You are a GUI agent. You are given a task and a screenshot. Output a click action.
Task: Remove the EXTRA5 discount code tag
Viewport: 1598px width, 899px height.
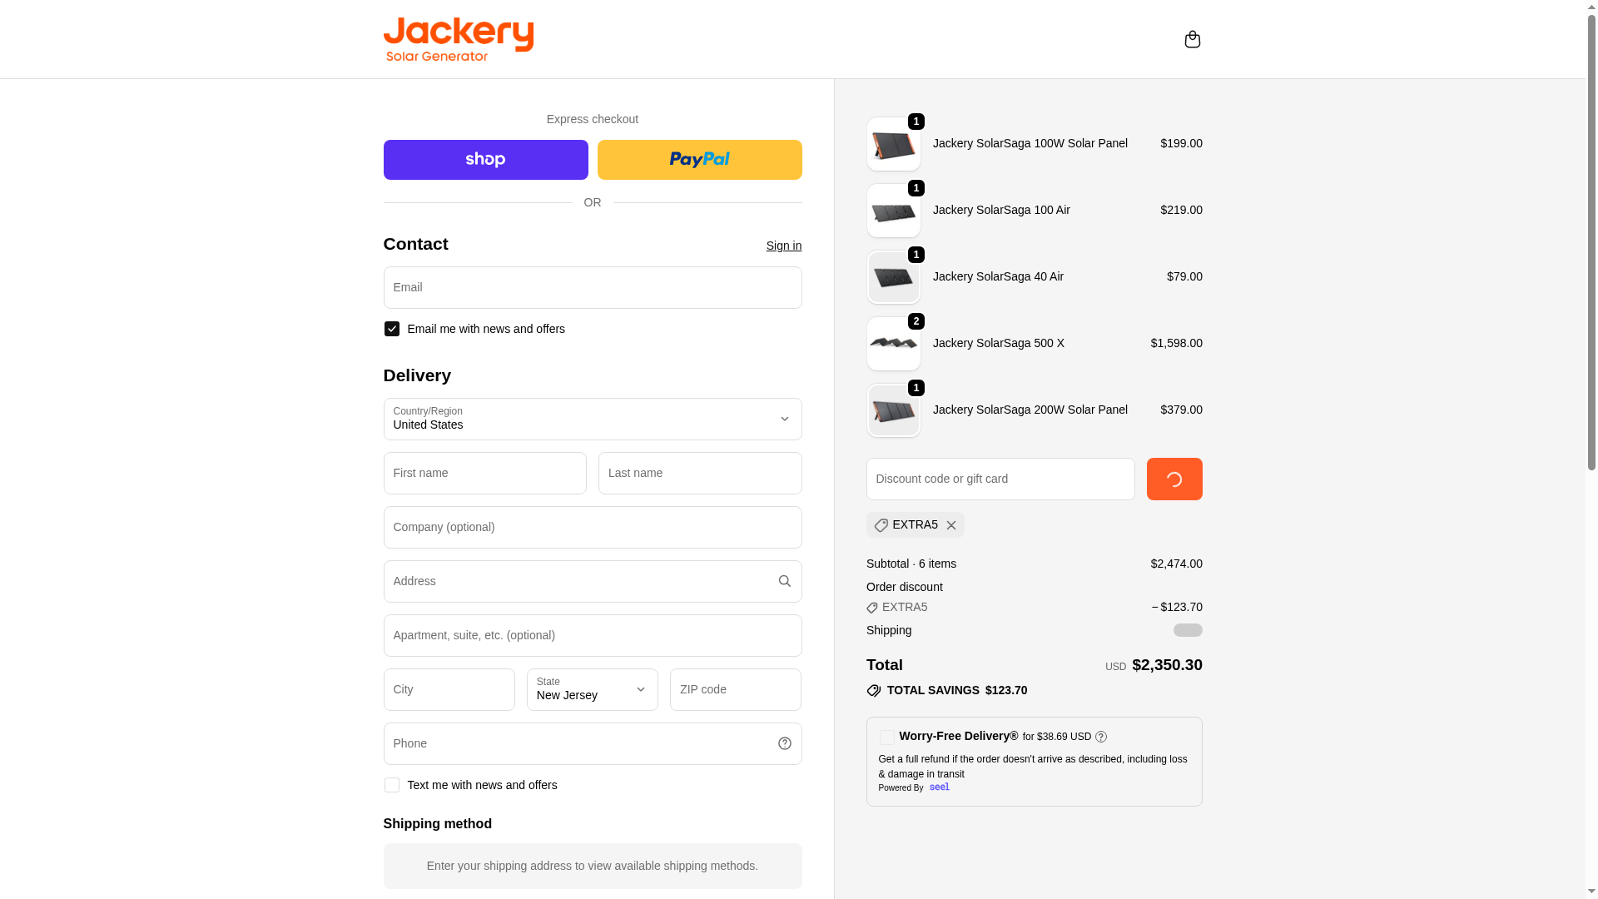[951, 525]
